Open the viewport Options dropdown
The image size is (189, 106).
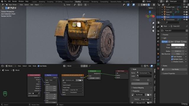point(151,8)
